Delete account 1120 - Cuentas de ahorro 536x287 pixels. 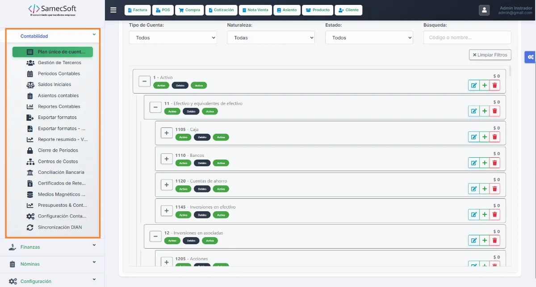pos(494,189)
